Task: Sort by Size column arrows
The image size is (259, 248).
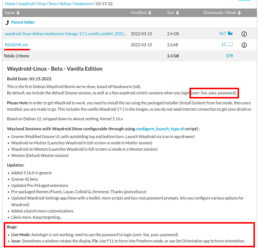Action: click(177, 13)
